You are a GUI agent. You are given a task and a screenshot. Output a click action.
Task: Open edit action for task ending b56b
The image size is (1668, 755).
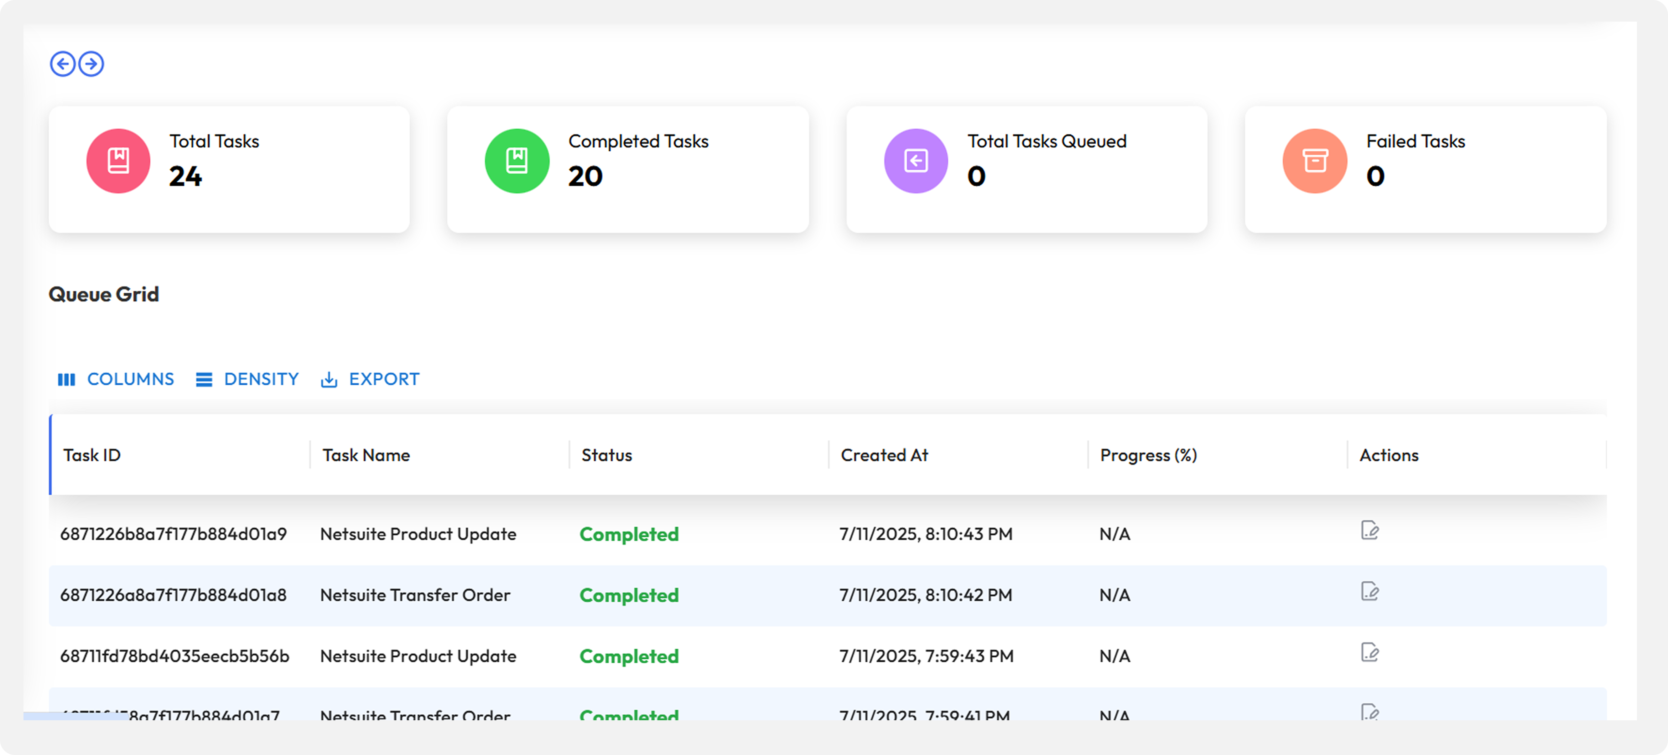[1369, 653]
